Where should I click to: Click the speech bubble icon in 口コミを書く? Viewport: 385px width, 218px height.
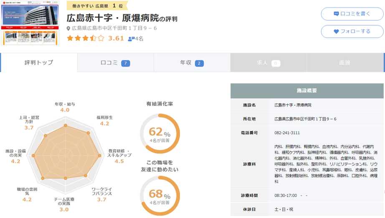coord(336,14)
